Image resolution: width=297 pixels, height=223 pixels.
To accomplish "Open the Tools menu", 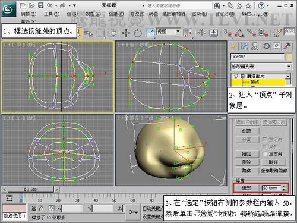I will [52, 14].
